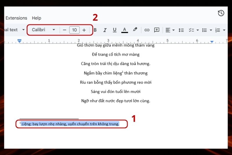Click the line "Sáng vui đón tuổi lên mười"

click(116, 92)
